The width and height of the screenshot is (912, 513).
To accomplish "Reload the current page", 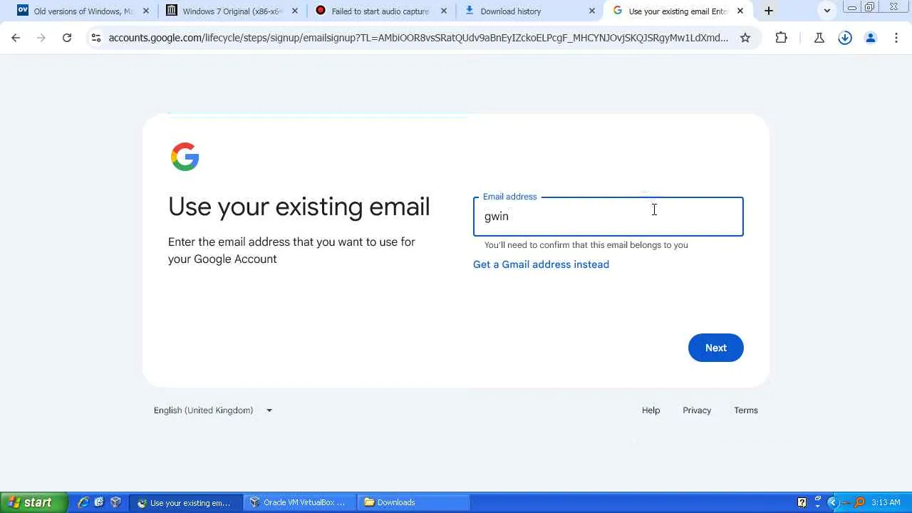I will click(x=67, y=38).
